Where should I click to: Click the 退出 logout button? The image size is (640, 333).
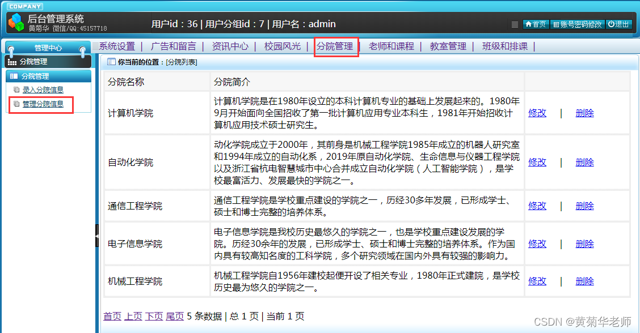[x=618, y=24]
